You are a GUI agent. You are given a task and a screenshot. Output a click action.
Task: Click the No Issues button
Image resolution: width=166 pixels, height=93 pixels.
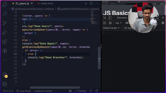point(128,28)
